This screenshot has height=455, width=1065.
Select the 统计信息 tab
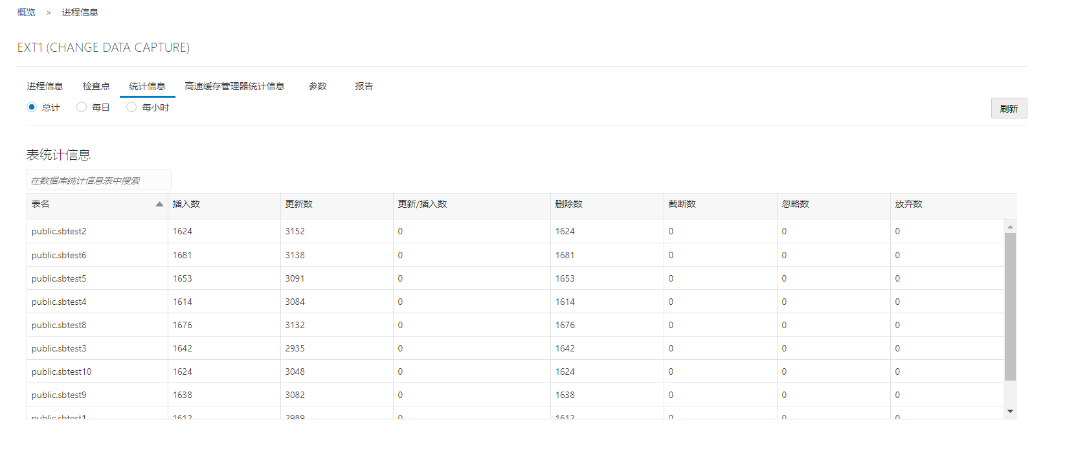coord(147,86)
